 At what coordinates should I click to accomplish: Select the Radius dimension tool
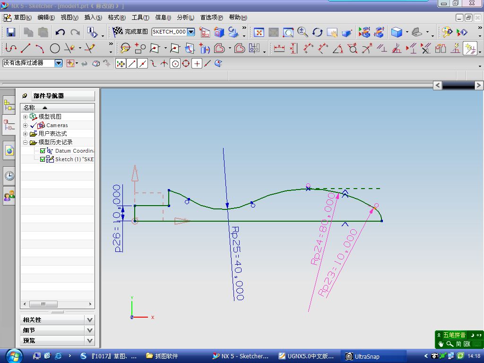pyautogui.click(x=367, y=49)
